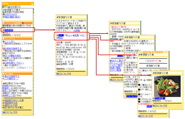185x119 pixels.
Task: Open the 写真 link in shop info
Action: click(76, 35)
